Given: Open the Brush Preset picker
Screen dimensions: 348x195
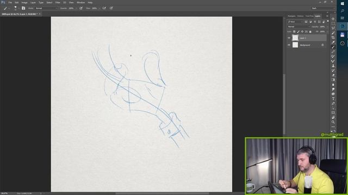Looking at the screenshot, I should click(16, 8).
